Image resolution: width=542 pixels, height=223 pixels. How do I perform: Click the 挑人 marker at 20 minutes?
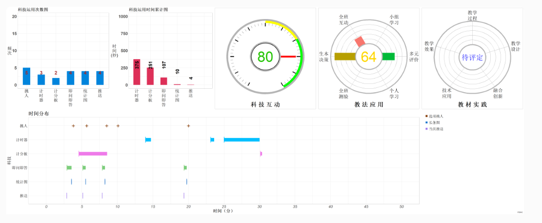pyautogui.click(x=188, y=126)
